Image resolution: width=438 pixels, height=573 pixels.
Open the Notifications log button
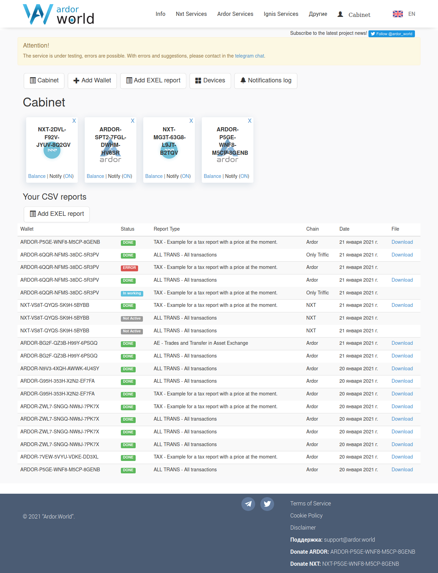click(x=266, y=81)
